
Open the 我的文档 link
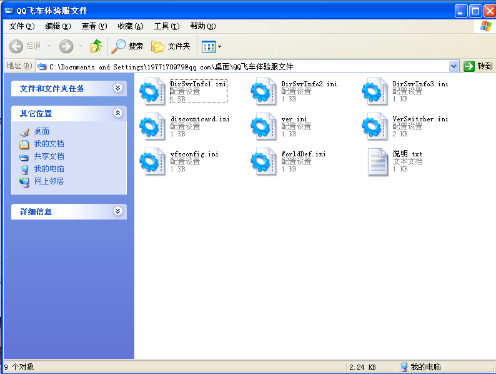point(49,144)
